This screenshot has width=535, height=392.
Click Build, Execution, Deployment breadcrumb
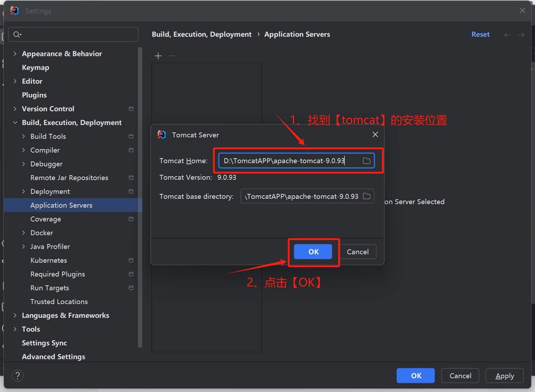pyautogui.click(x=202, y=34)
